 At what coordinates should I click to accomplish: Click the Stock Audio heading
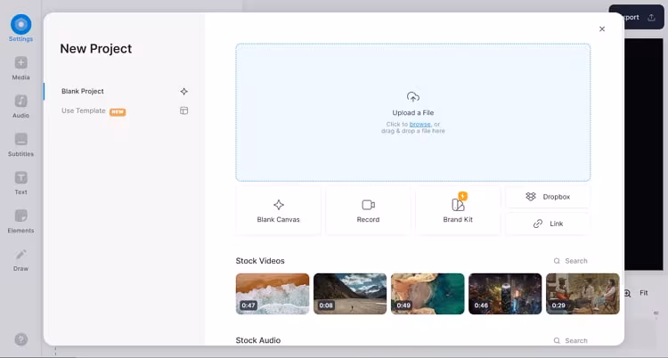click(257, 340)
